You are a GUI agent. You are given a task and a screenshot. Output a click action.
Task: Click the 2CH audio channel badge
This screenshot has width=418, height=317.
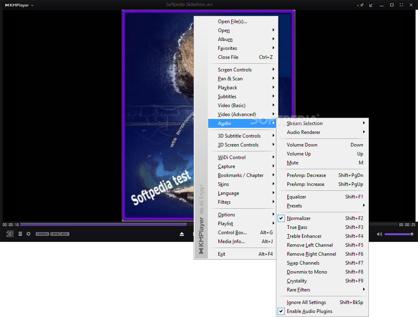coord(65,234)
